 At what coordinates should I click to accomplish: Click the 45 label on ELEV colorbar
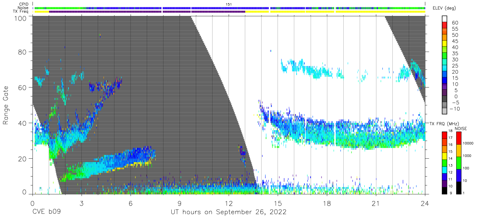455,41
